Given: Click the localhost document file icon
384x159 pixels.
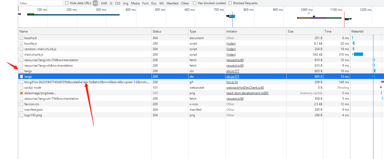Looking at the screenshot, I should (21, 38).
